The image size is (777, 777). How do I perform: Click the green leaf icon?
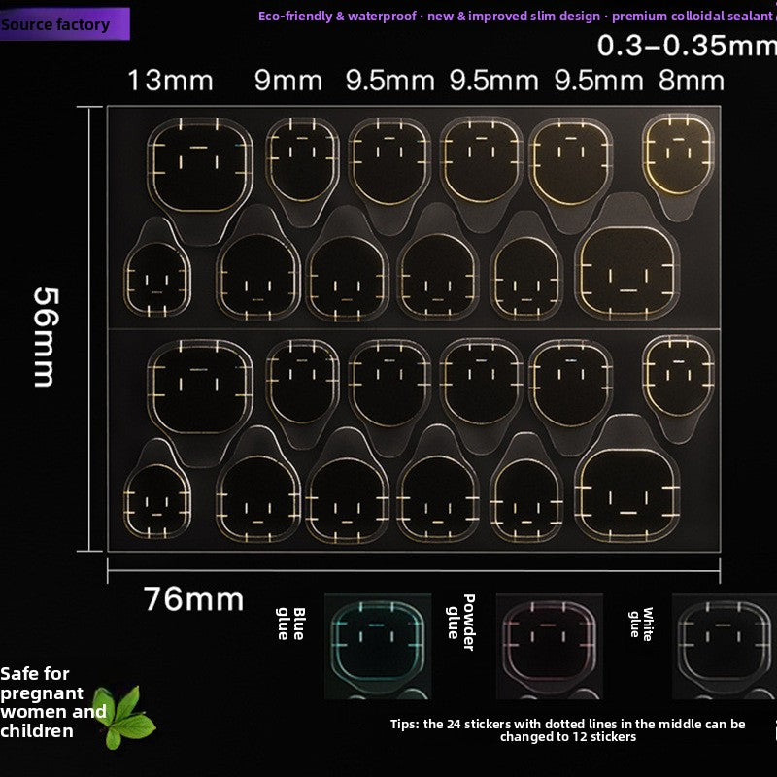[128, 717]
